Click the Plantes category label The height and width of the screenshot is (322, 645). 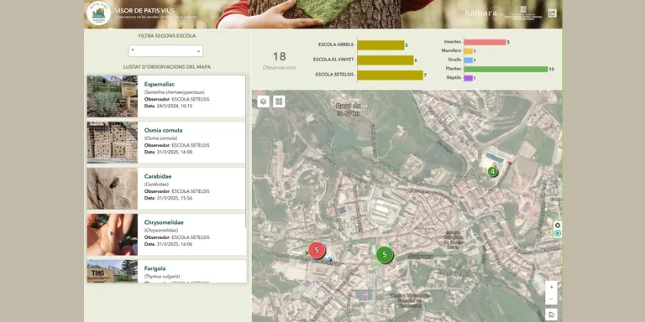coord(454,69)
